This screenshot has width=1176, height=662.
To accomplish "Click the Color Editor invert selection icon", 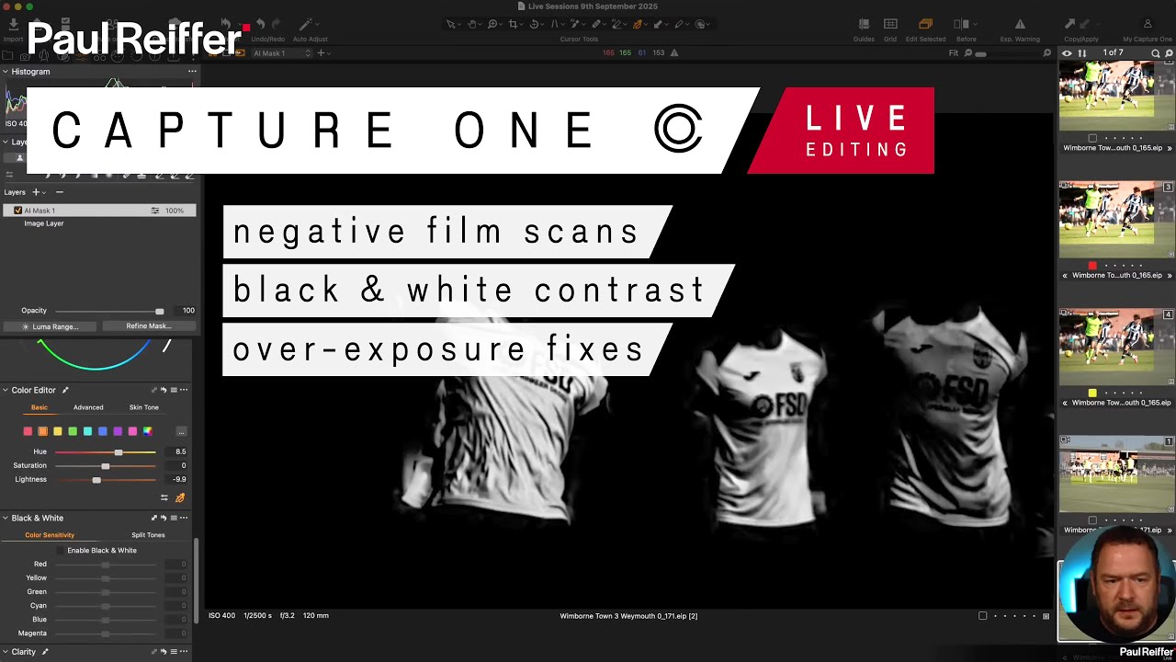I will point(164,497).
